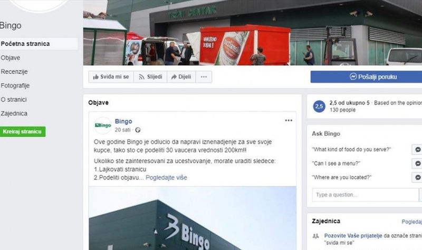Click the 'Type a question' input field
The height and width of the screenshot is (250, 422).
[365, 195]
